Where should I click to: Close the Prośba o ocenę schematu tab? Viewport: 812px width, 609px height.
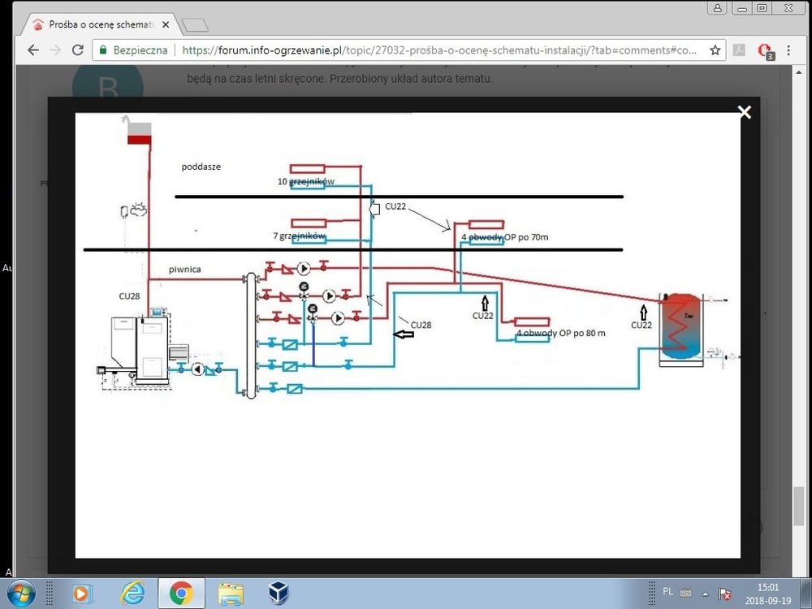pyautogui.click(x=165, y=25)
